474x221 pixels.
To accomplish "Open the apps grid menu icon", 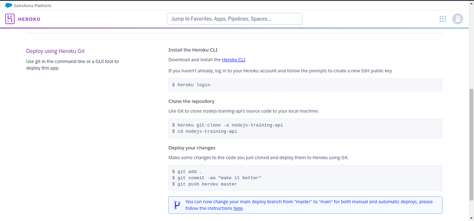I will click(443, 19).
